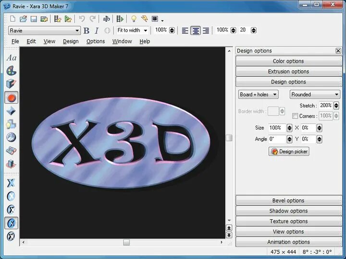The height and width of the screenshot is (259, 346).
Task: Open the Window menu
Action: (122, 41)
